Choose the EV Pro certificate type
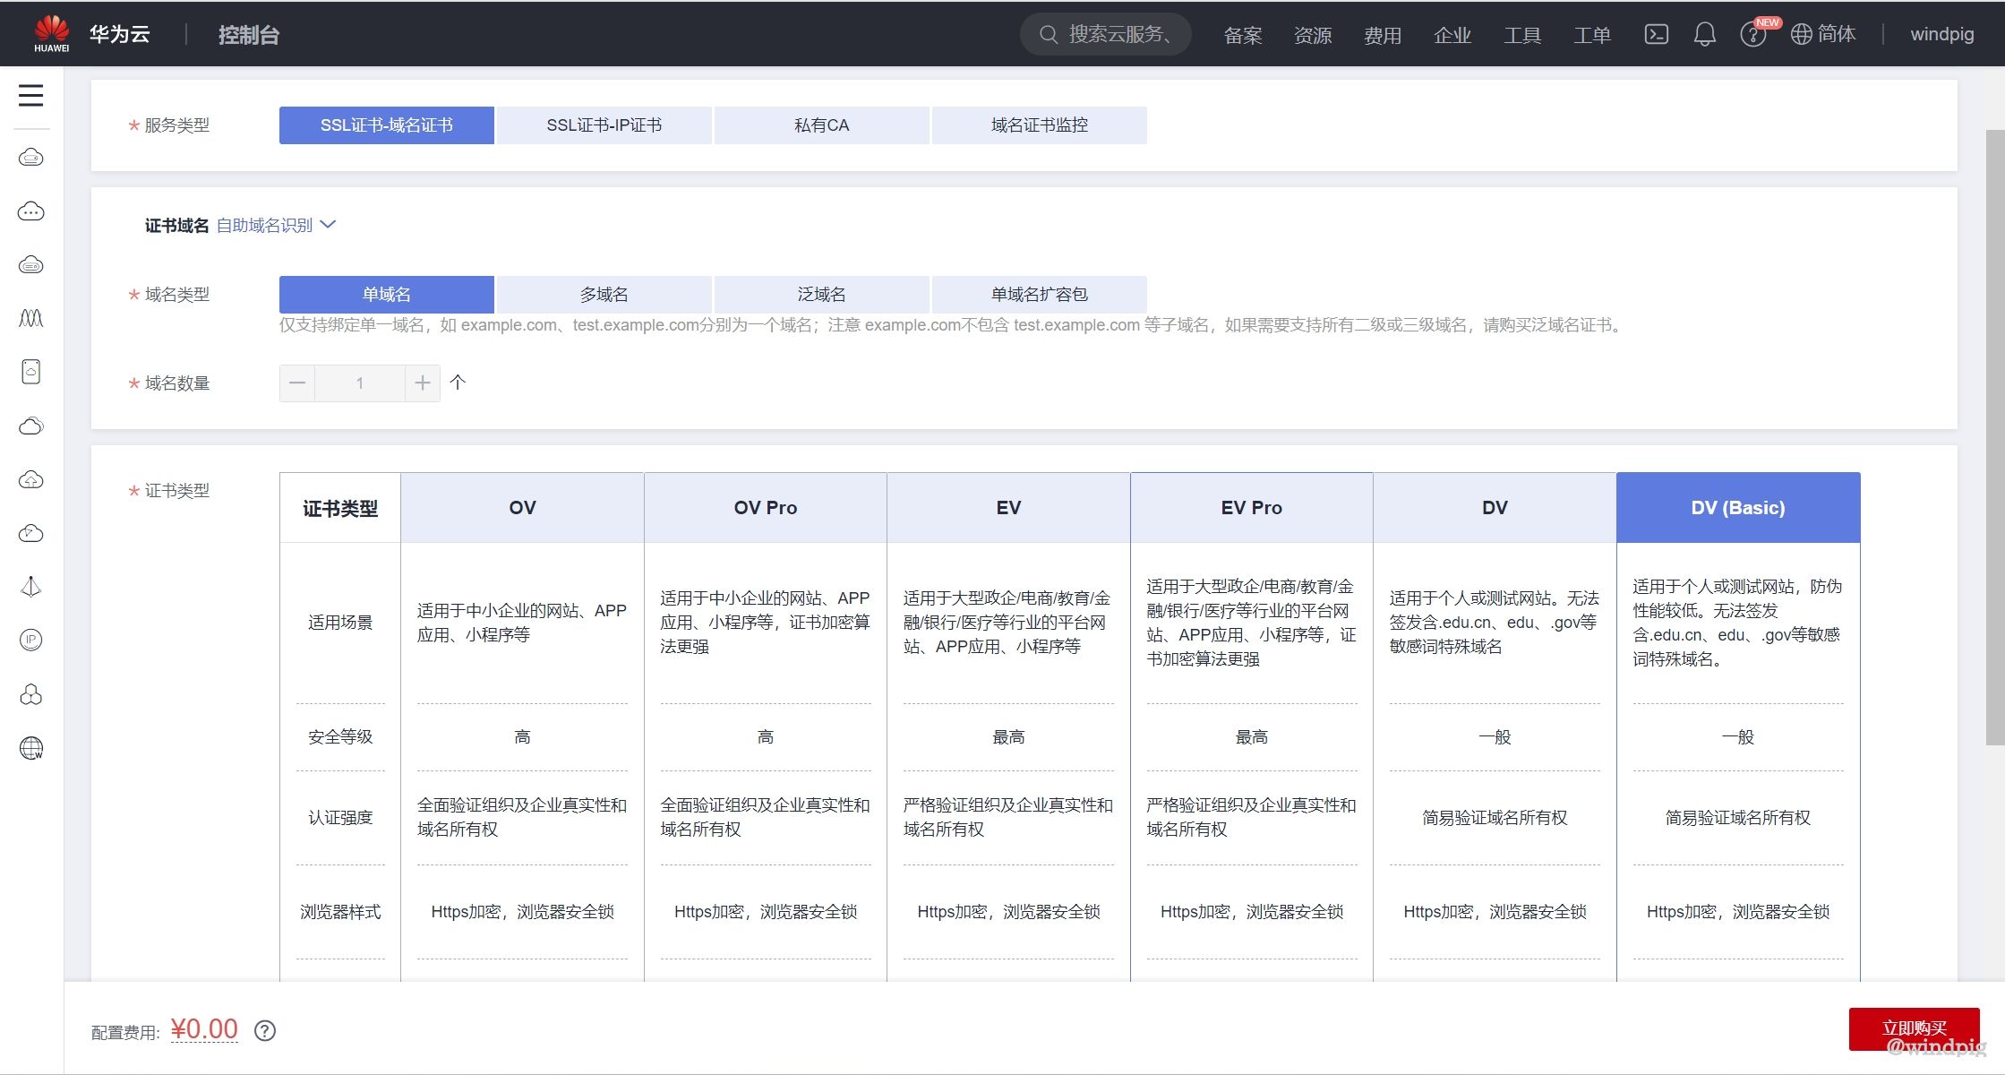Screen dimensions: 2005x1075 1252,508
